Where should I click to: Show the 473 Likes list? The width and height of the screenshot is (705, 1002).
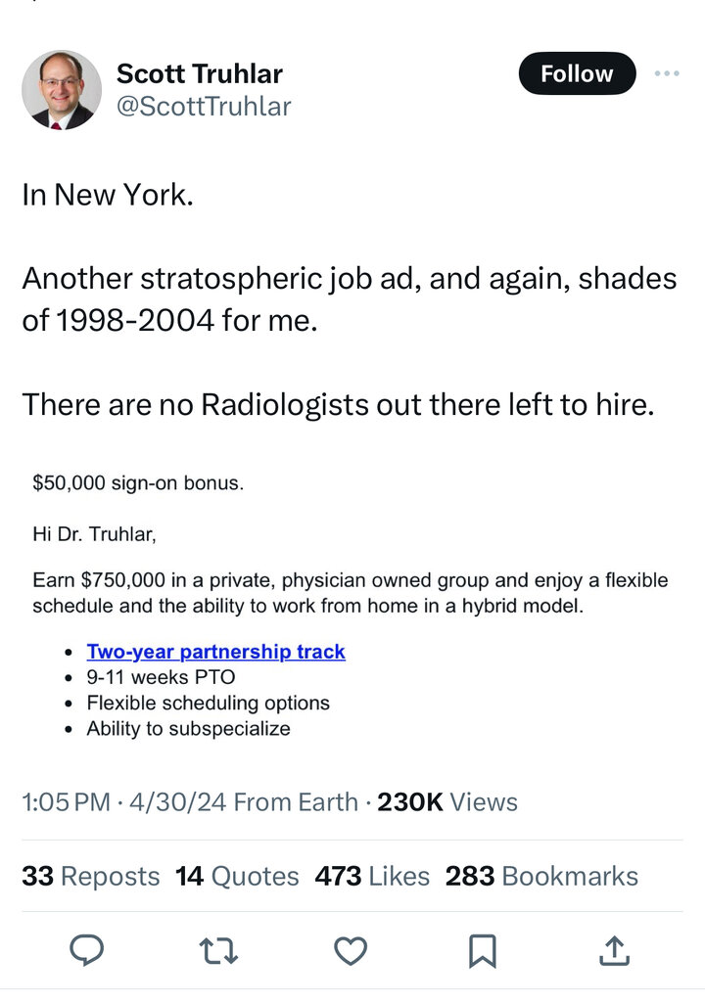[372, 876]
